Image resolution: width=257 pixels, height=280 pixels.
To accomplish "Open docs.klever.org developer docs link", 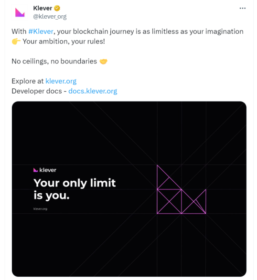I will (93, 91).
